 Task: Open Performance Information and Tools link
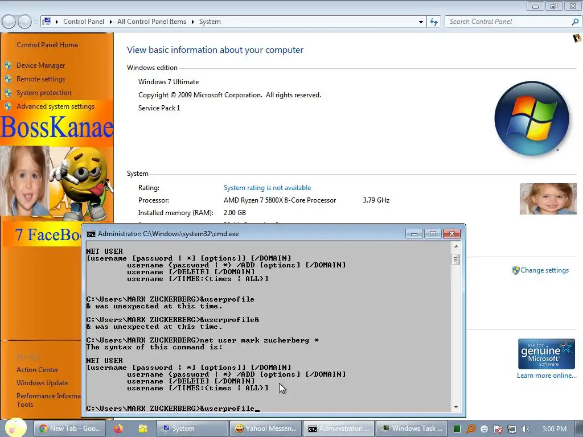48,400
